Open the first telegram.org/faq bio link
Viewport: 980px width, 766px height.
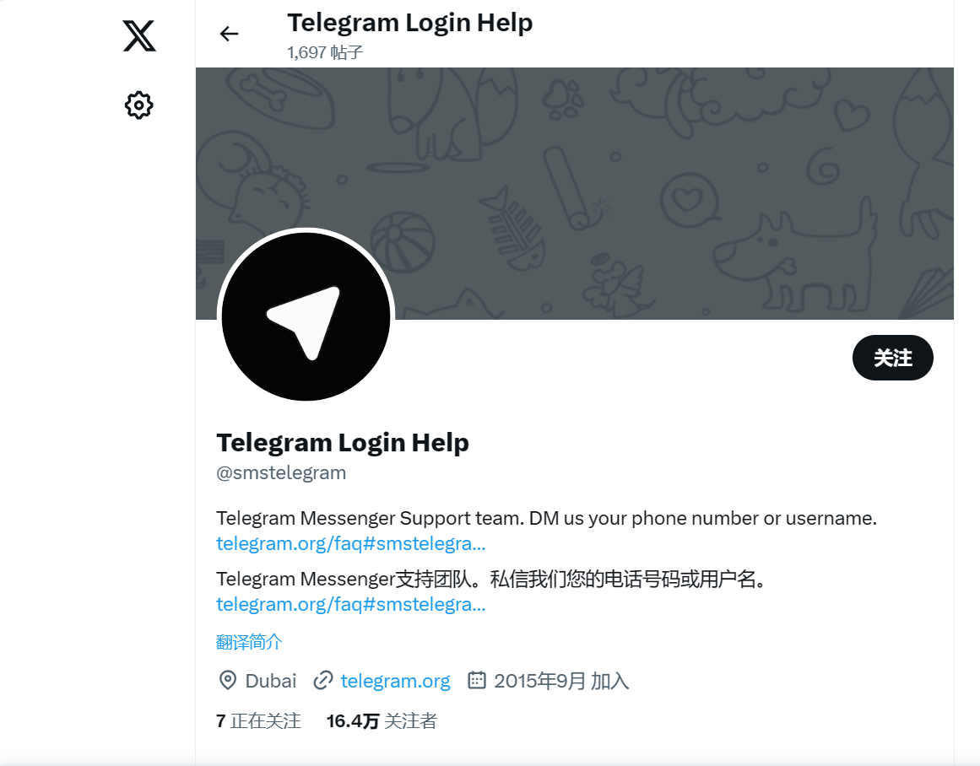click(350, 543)
